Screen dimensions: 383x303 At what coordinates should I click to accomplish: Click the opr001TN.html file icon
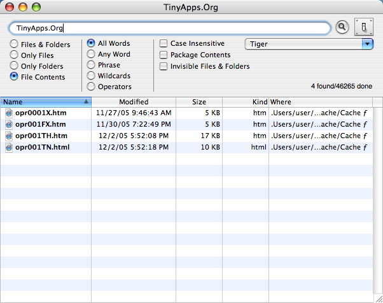coord(9,147)
